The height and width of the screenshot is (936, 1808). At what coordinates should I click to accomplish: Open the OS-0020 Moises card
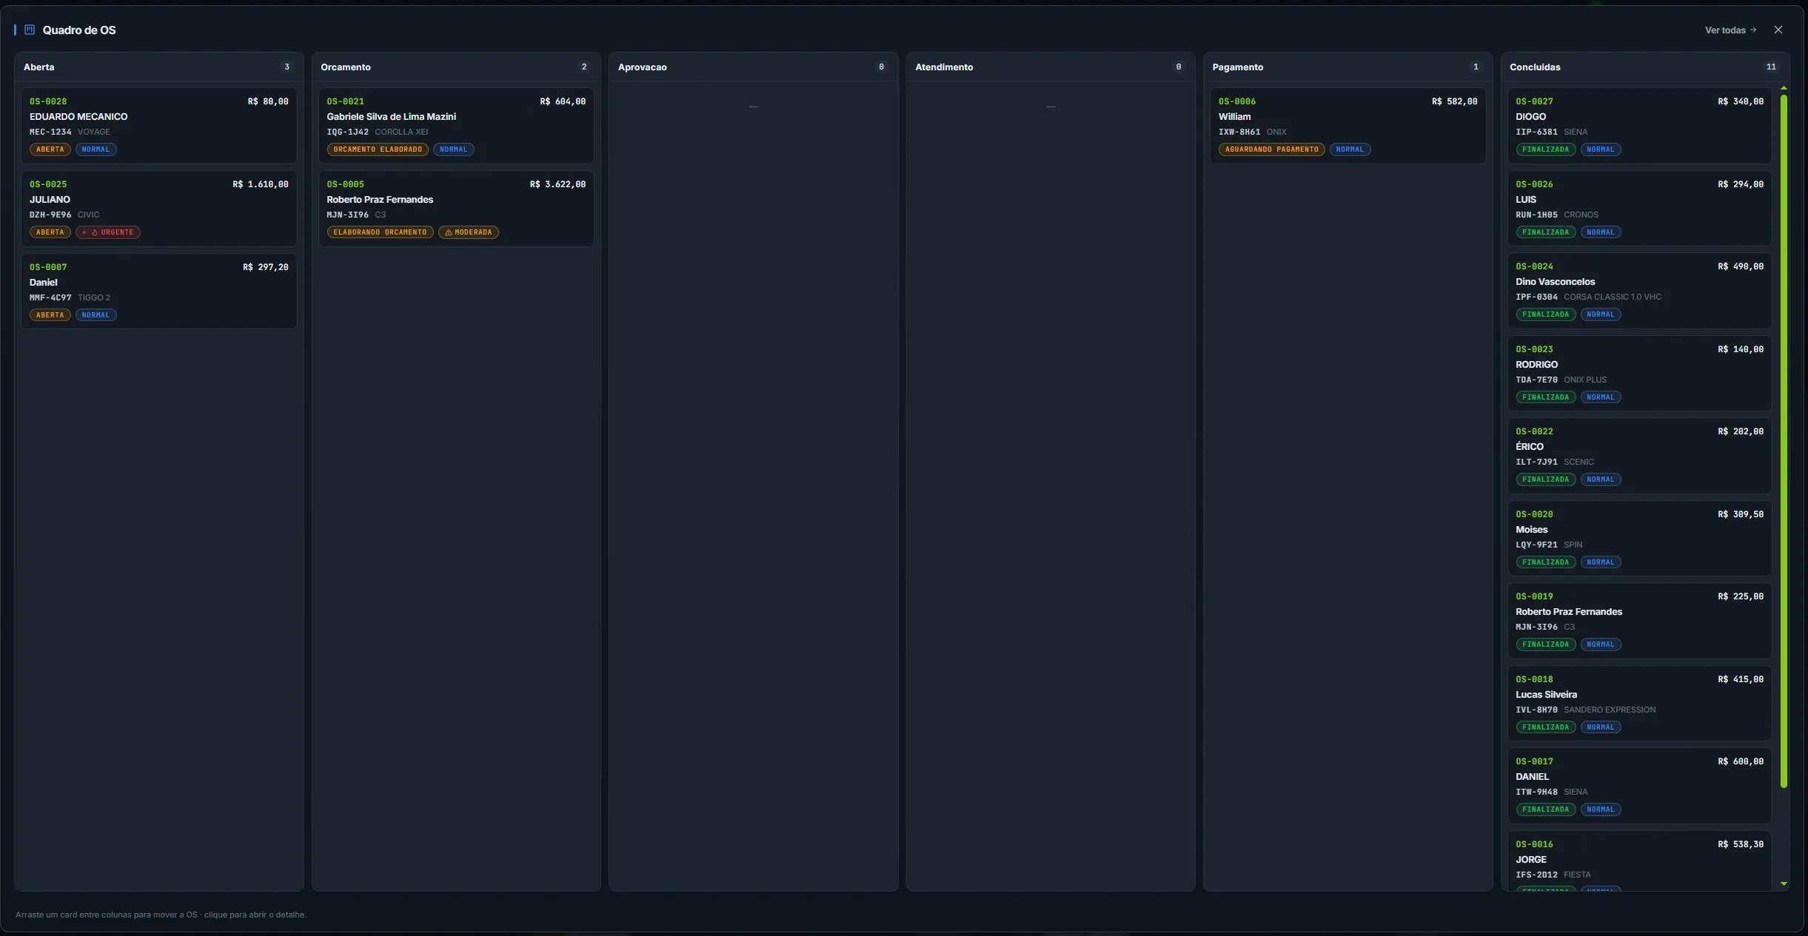point(1639,539)
